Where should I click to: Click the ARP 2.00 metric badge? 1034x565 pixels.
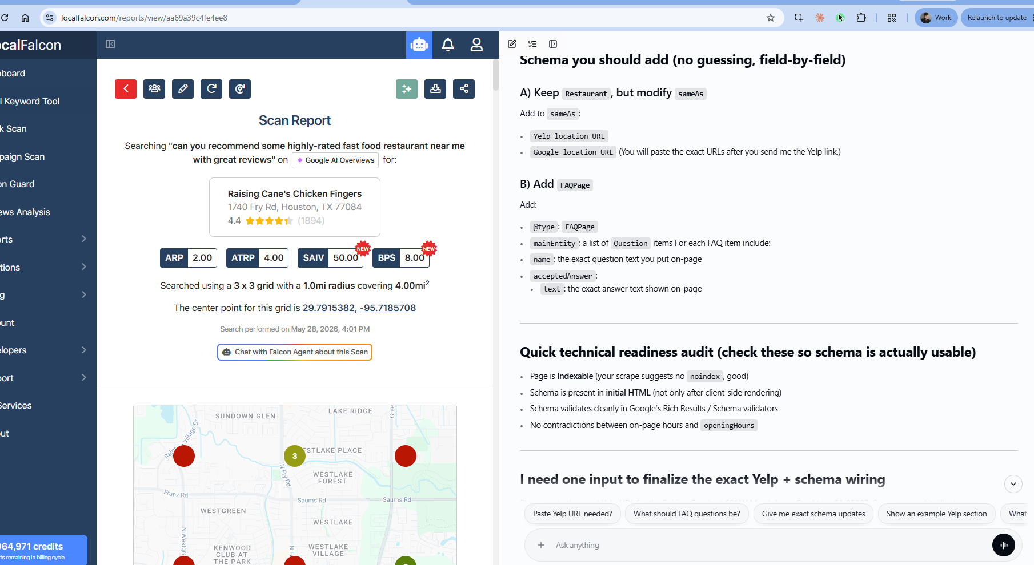pos(189,258)
